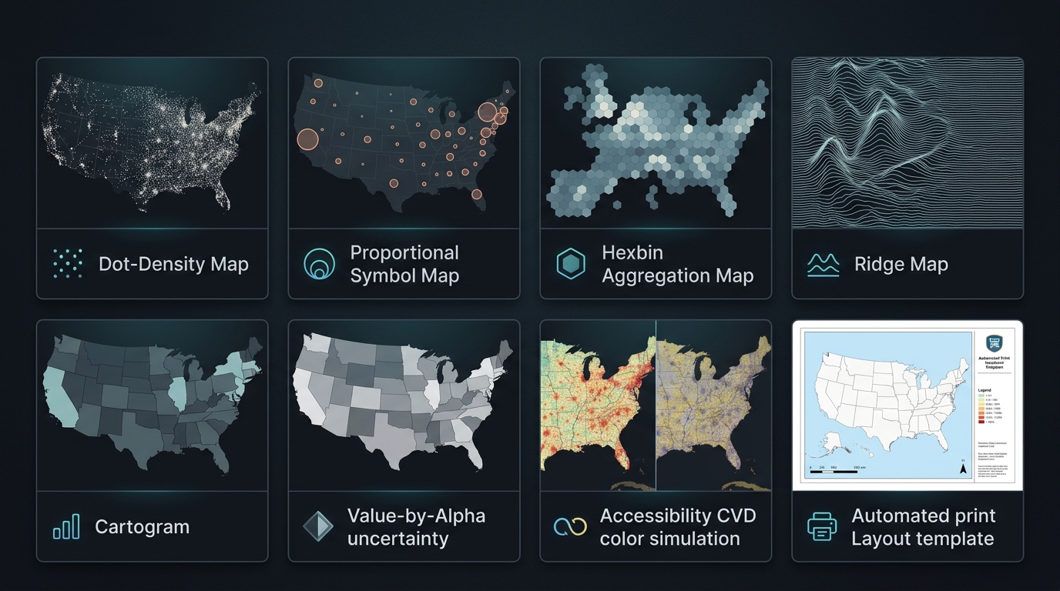Select the Cartogram title text
Viewport: 1060px width, 591px height.
click(142, 527)
